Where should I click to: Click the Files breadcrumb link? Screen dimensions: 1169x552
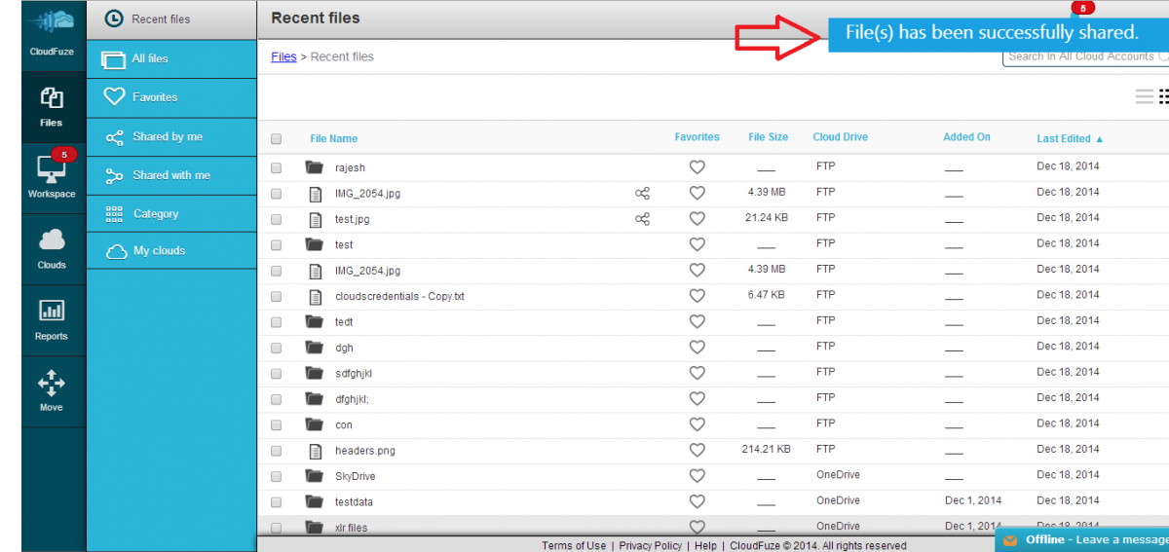pos(283,56)
